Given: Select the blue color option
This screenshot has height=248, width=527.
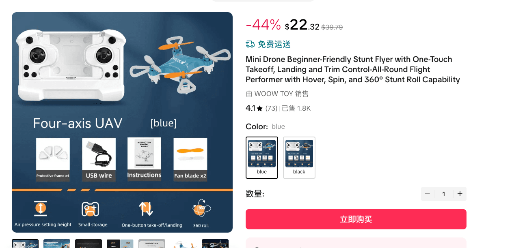Looking at the screenshot, I should 262,157.
